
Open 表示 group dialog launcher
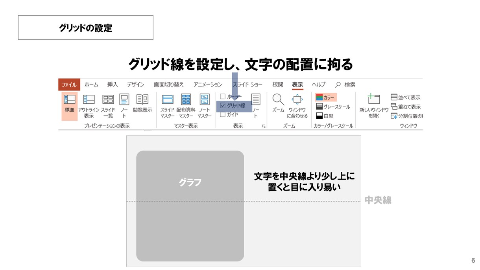click(x=264, y=126)
